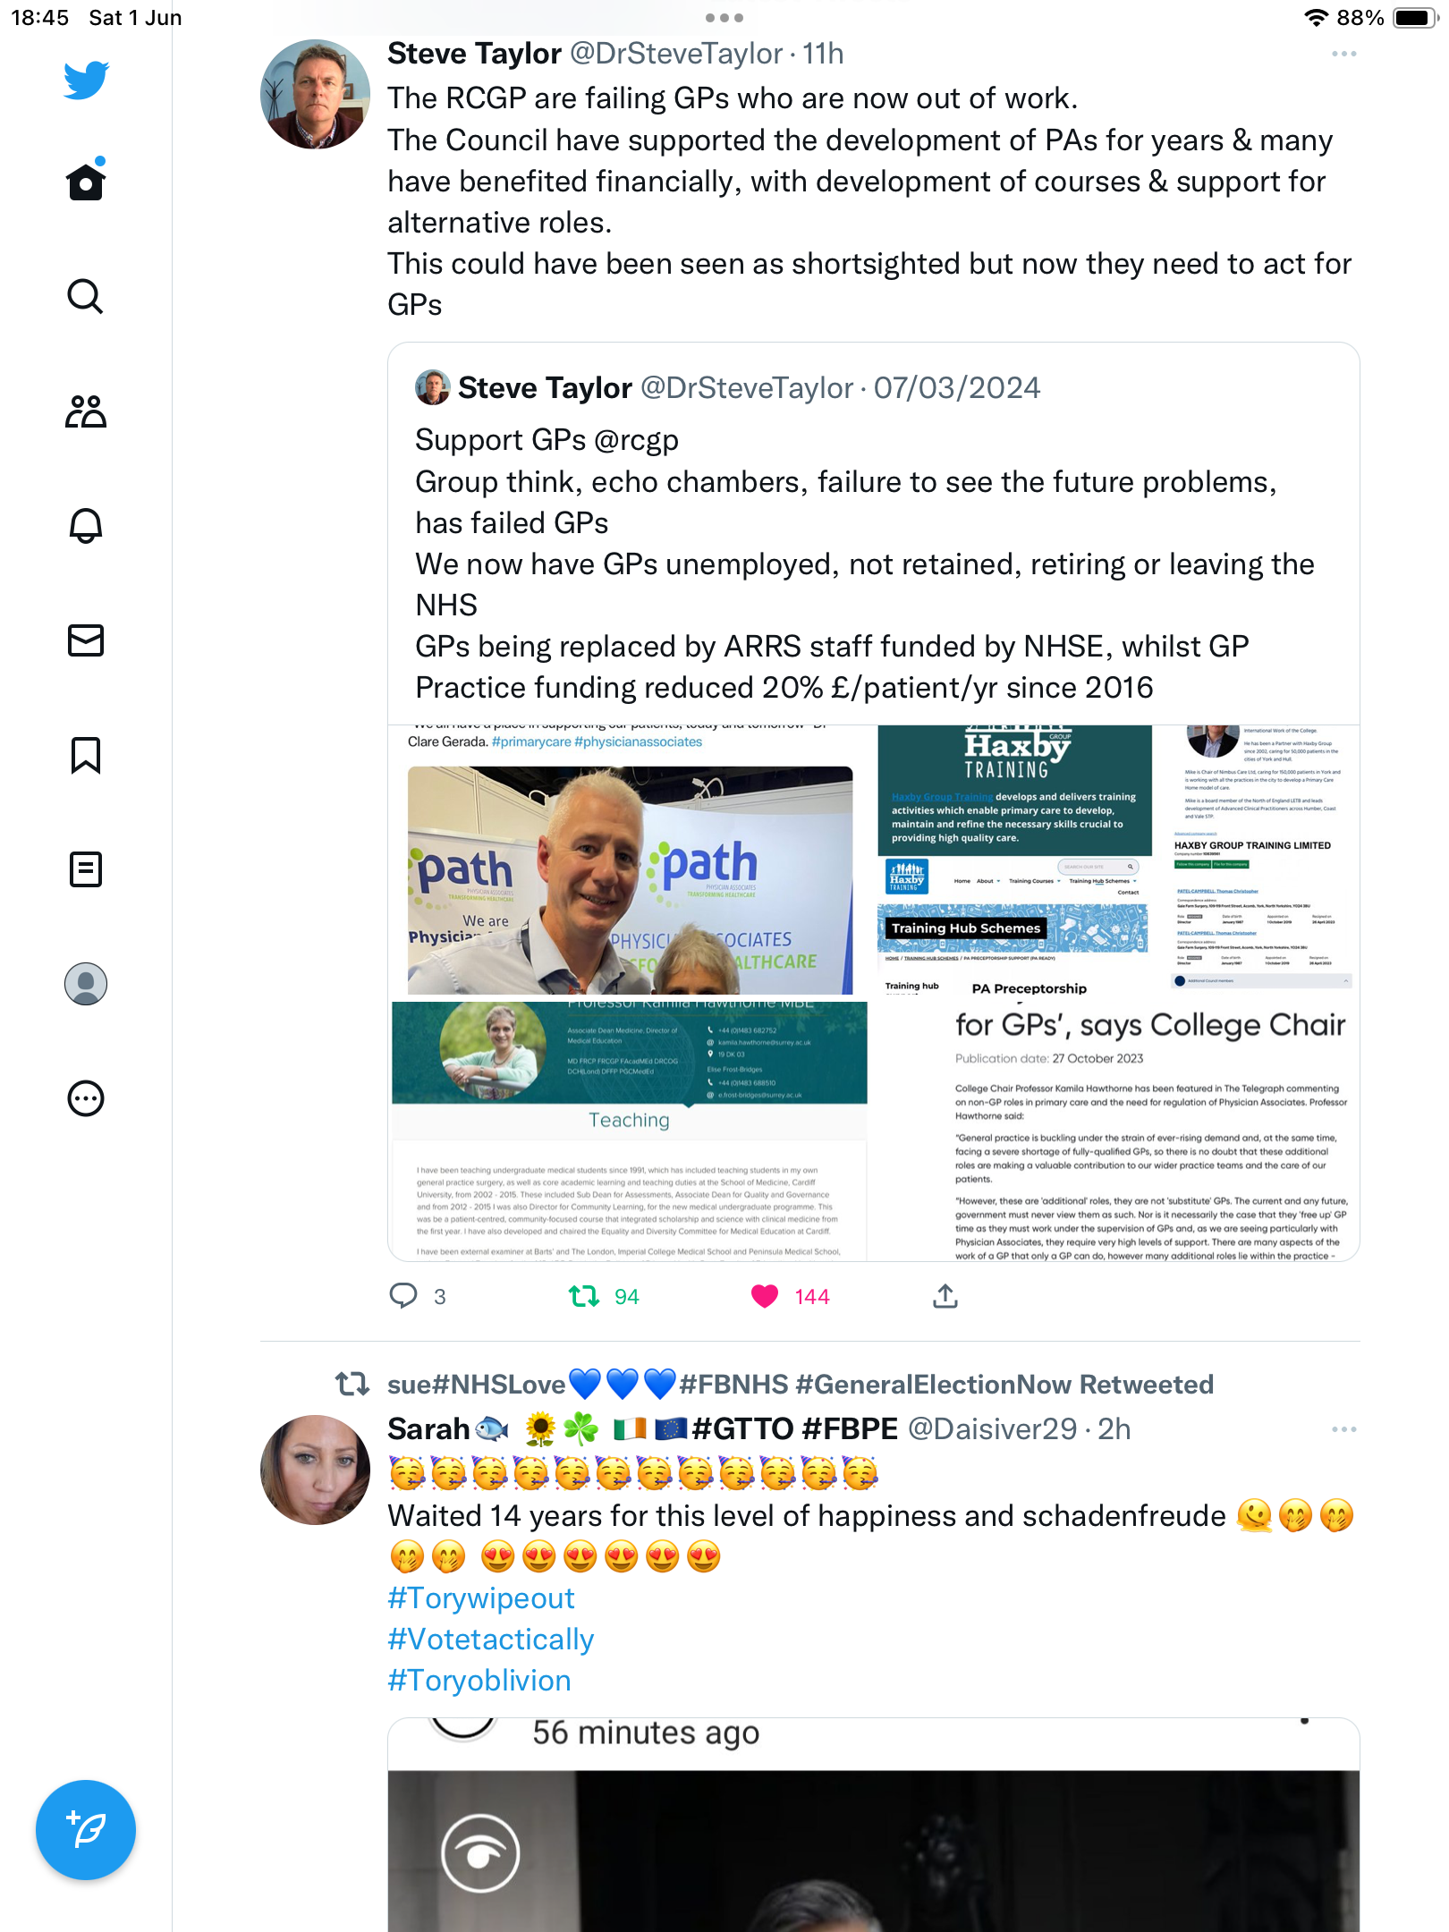1449x1932 pixels.
Task: Open the Twitter bird logo
Action: [86, 80]
